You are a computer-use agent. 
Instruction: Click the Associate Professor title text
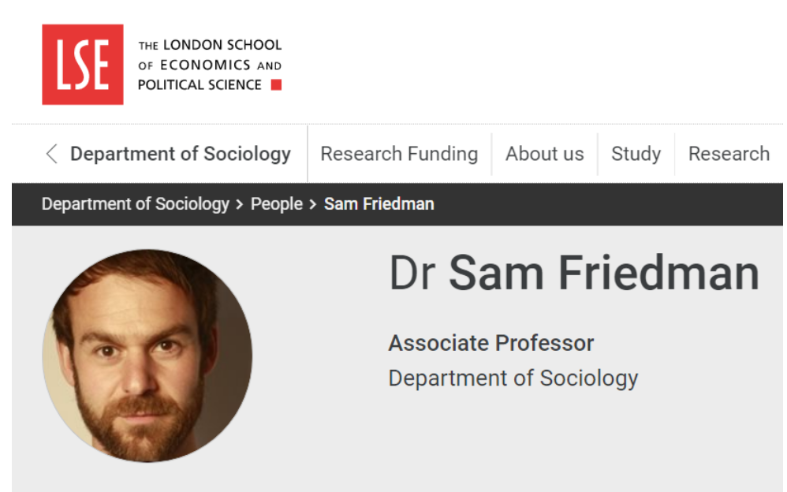click(491, 344)
